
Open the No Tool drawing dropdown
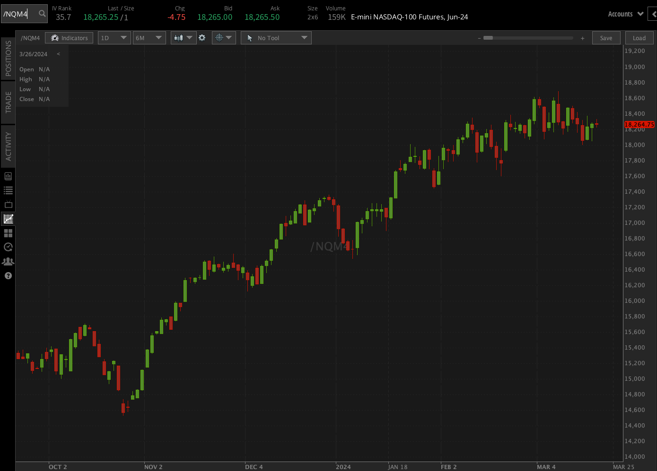click(x=276, y=38)
